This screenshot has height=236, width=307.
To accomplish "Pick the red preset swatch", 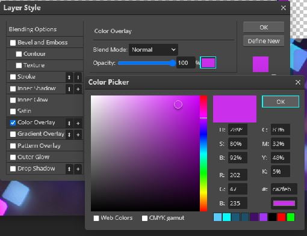I will (282, 217).
